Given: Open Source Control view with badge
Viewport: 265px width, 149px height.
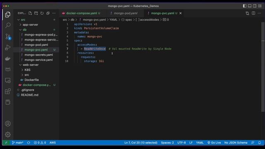Looking at the screenshot, I should pyautogui.click(x=7, y=36).
